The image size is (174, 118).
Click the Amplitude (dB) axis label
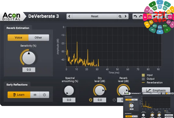click(x=58, y=46)
